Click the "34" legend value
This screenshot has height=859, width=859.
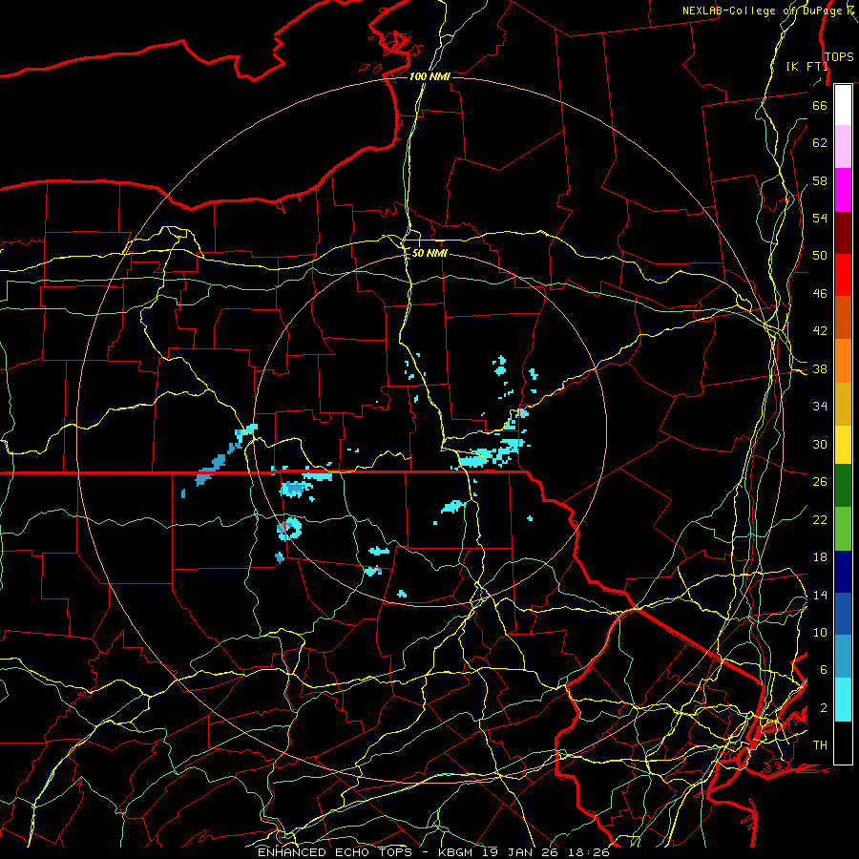click(x=820, y=407)
